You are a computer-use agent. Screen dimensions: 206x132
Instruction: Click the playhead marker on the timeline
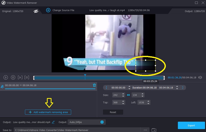(85, 75)
